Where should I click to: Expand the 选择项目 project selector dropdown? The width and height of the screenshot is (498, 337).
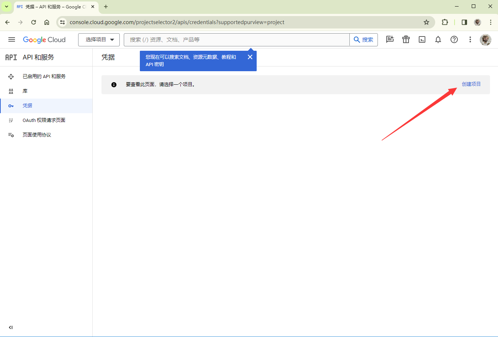[99, 40]
